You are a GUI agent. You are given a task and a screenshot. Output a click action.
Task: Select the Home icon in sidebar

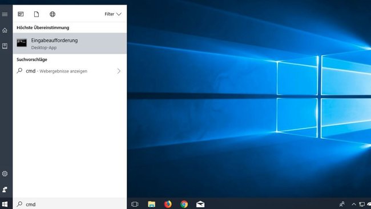[5, 30]
